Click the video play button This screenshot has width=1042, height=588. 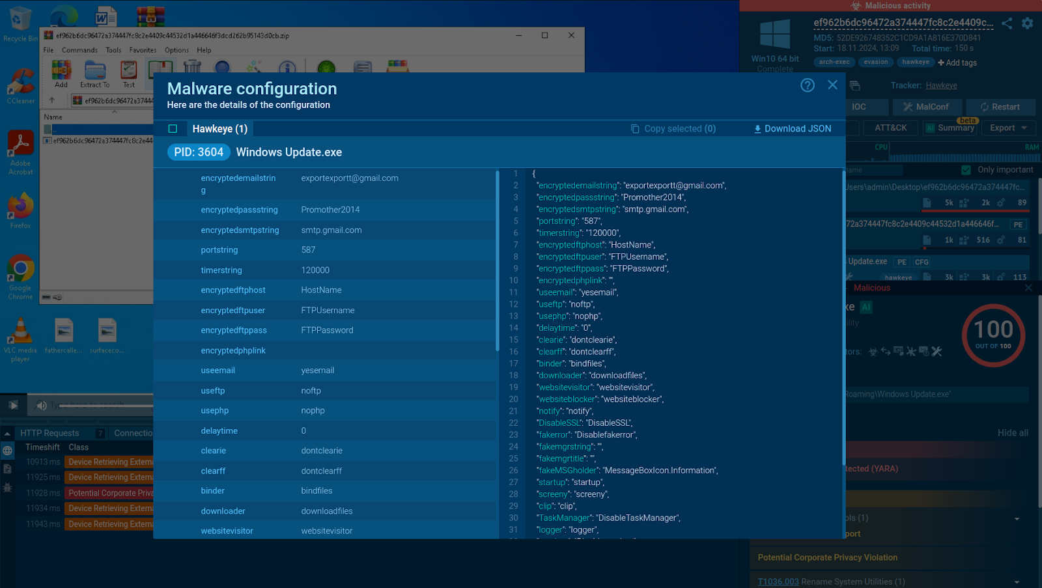point(13,406)
